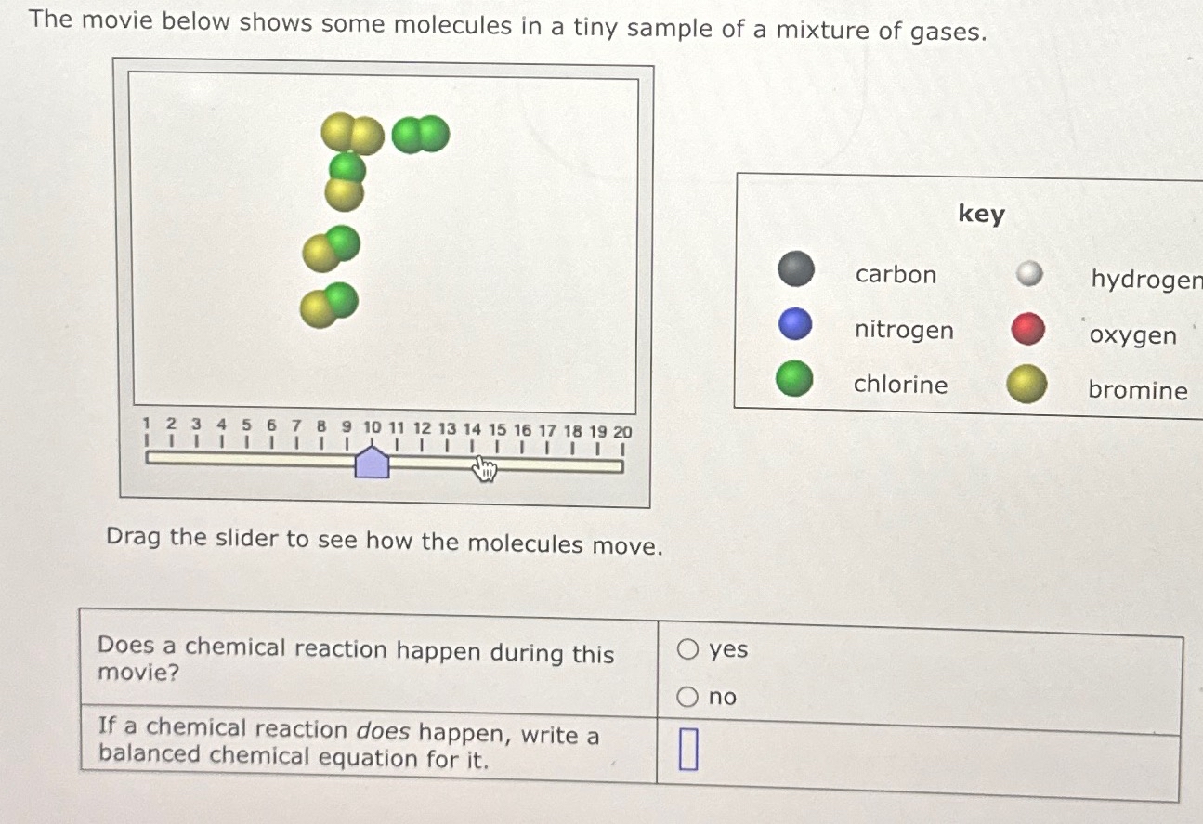
Task: Click the carbon color circle in the key
Action: (796, 269)
